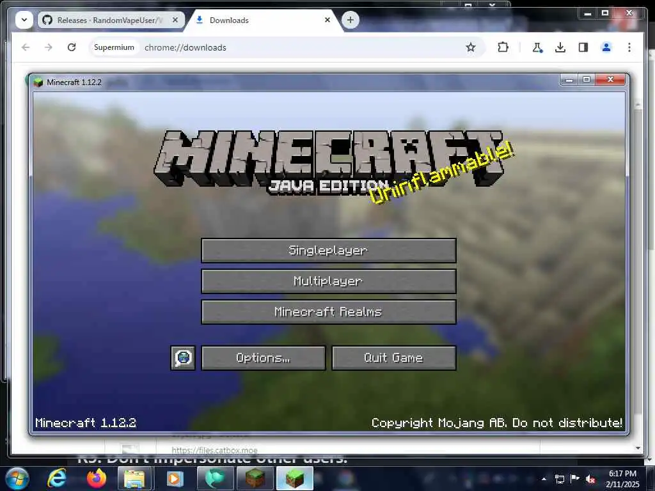Select the active Minecraft taskbar window
The width and height of the screenshot is (655, 491).
click(294, 478)
